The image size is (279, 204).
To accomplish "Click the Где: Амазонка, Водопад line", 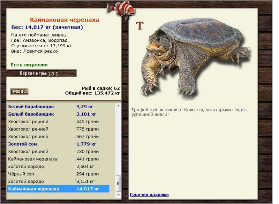I will click(x=39, y=40).
